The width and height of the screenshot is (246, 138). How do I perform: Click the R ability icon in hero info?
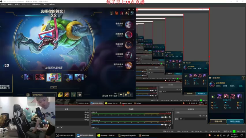[x=239, y=96]
